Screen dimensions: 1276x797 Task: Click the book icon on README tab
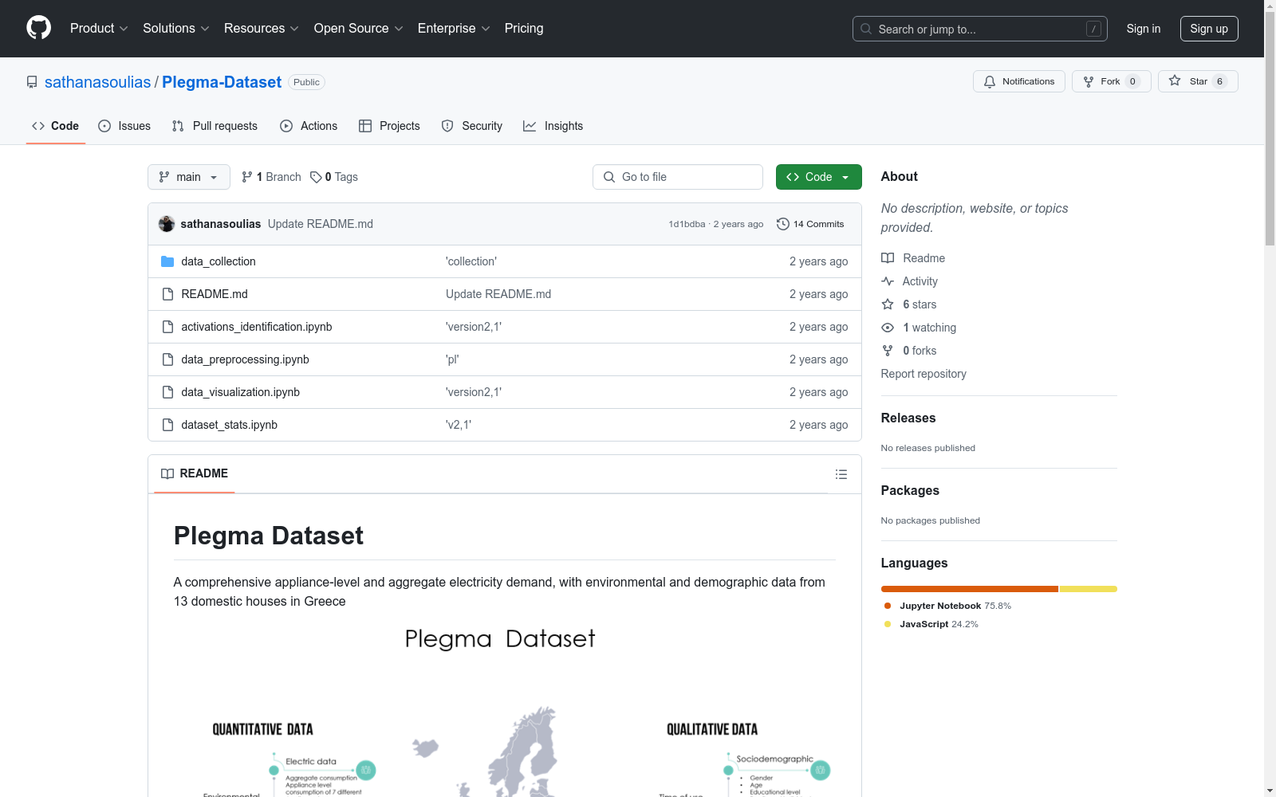click(x=167, y=474)
